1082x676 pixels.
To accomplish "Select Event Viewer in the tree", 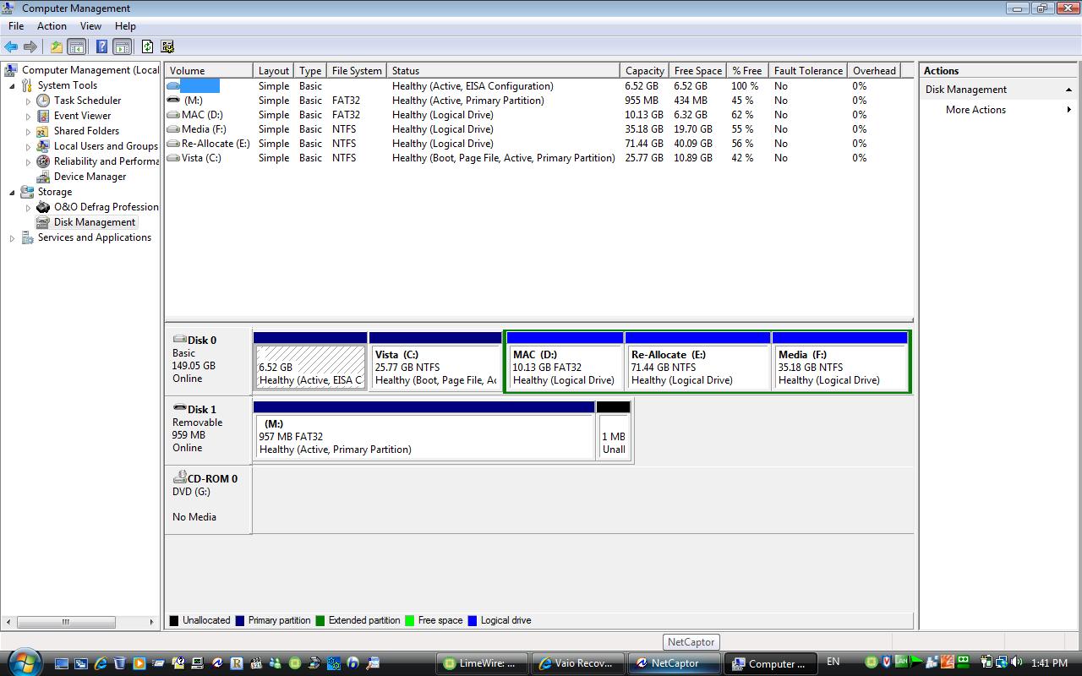I will coord(82,116).
